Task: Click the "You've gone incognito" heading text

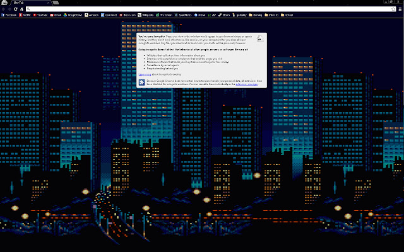Action: coord(151,37)
